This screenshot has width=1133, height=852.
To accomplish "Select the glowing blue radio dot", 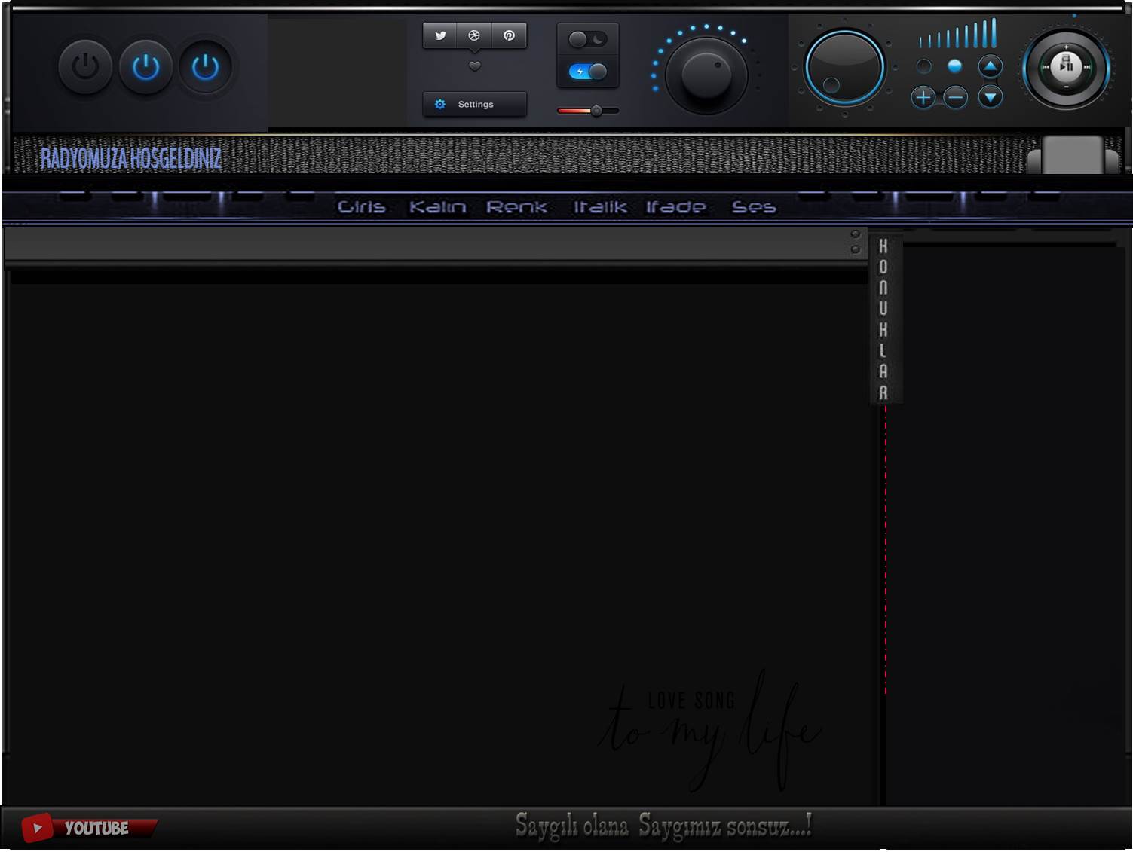I will pos(954,66).
